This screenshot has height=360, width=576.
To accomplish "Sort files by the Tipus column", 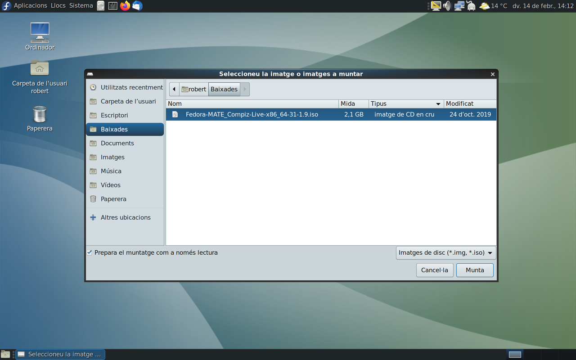I will [x=406, y=103].
